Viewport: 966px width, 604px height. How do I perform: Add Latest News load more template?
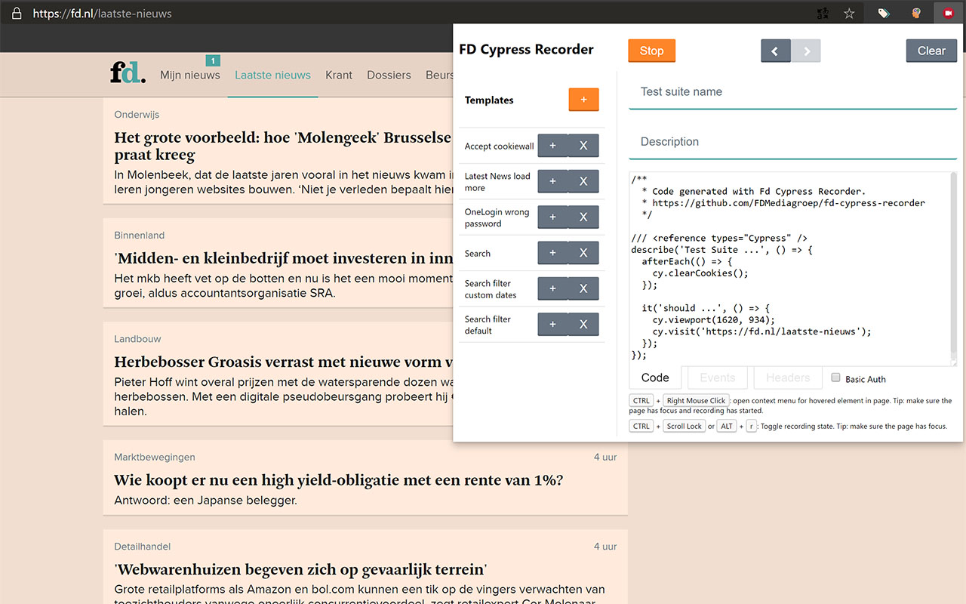(x=552, y=181)
